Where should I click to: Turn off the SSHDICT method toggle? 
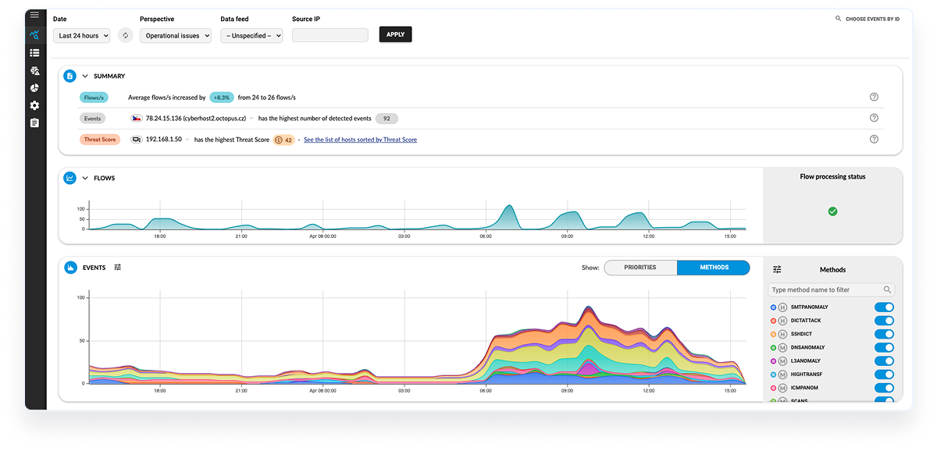(884, 334)
